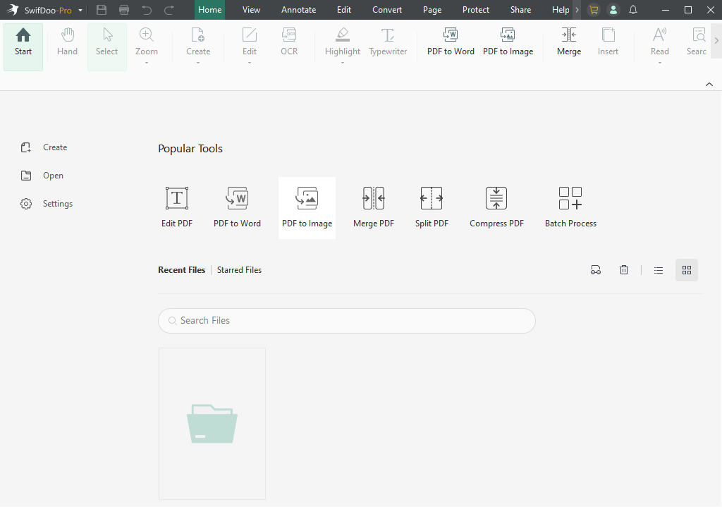Image resolution: width=722 pixels, height=507 pixels.
Task: Expand Read dropdown arrow
Action: tap(660, 63)
